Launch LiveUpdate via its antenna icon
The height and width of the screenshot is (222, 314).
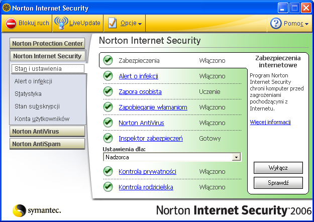(61, 23)
